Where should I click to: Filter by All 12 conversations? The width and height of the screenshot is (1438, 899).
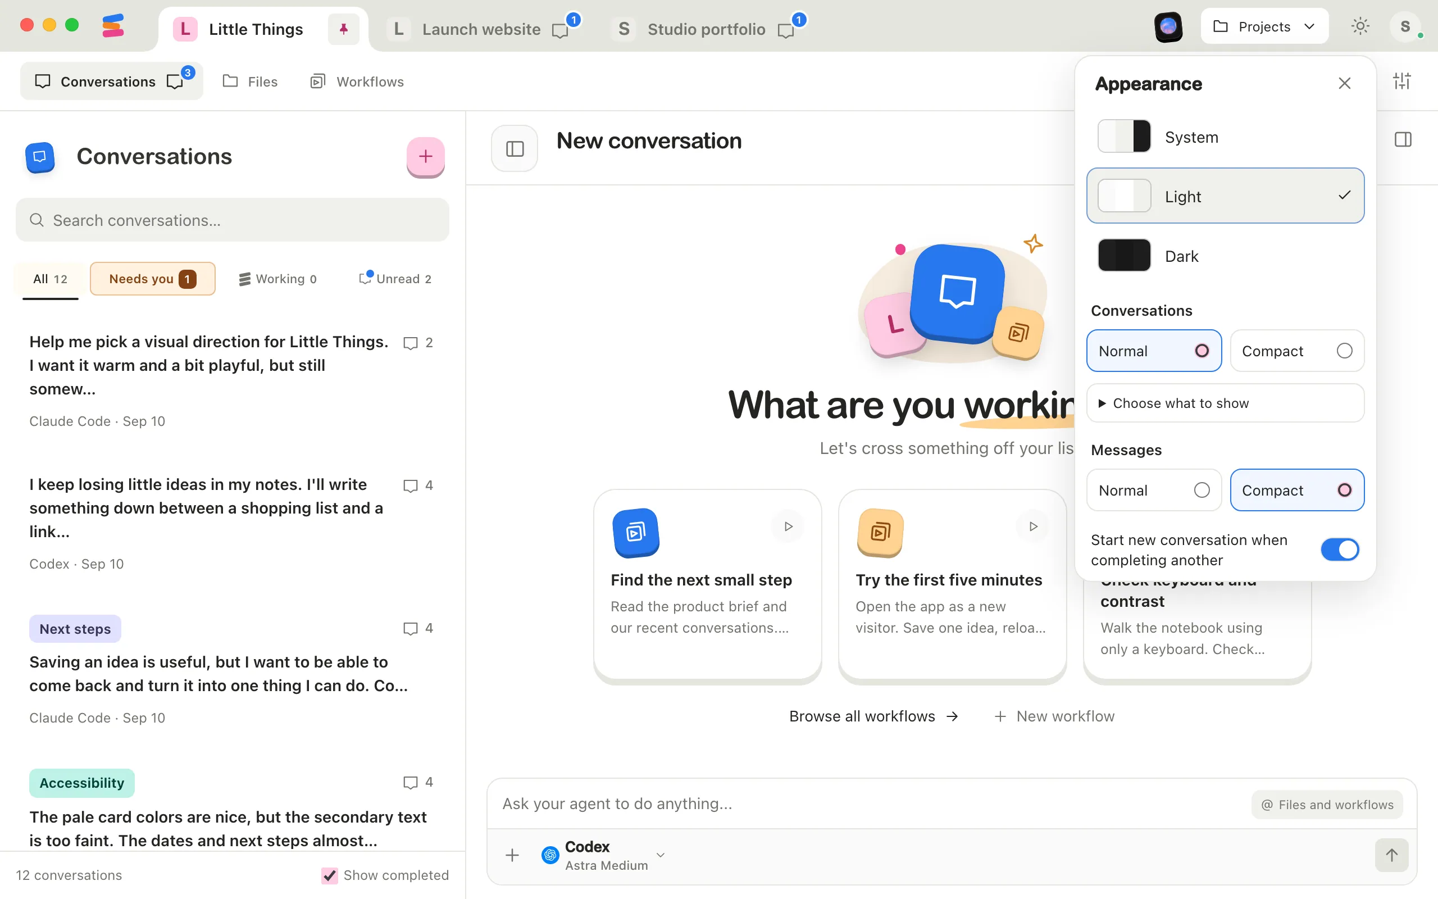pyautogui.click(x=50, y=279)
